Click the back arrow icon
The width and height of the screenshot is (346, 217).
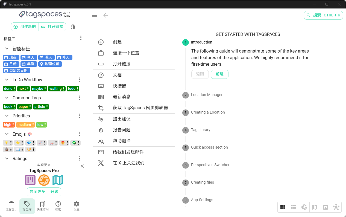pos(105,15)
